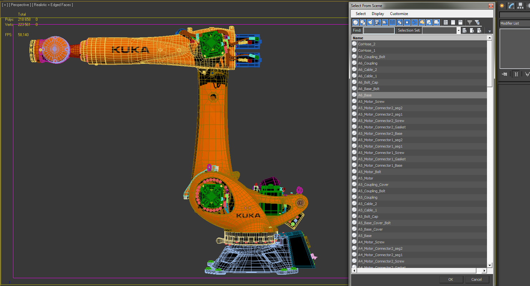Click A5_Base object sphere icon
530x286 pixels.
pos(354,235)
